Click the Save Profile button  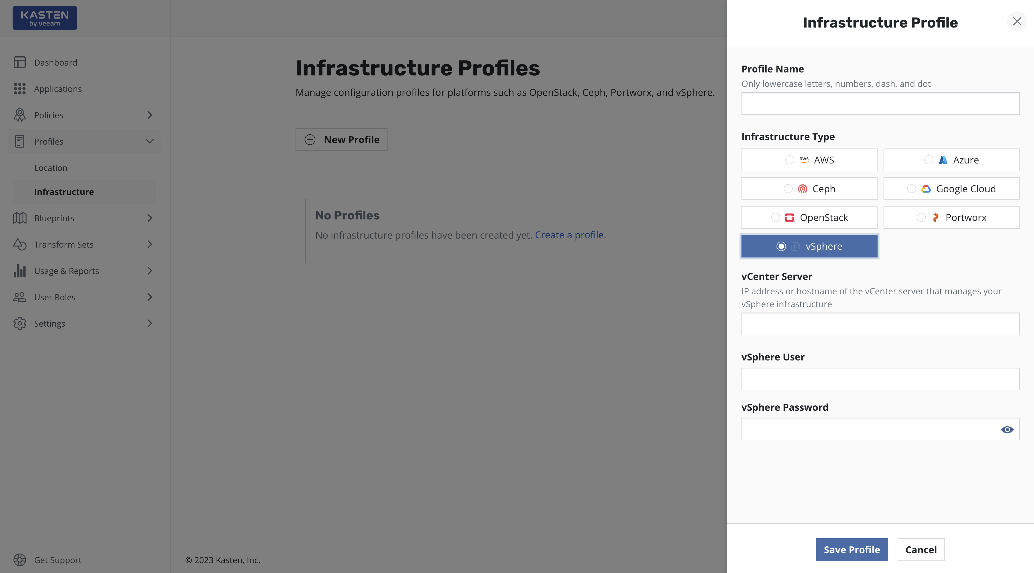[852, 550]
